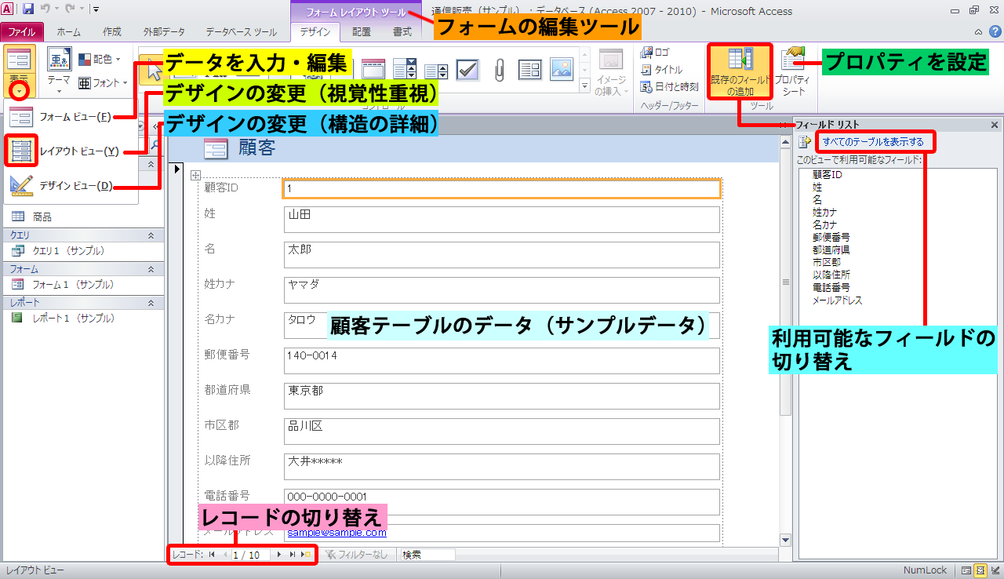
Task: Go to the next record
Action: tap(278, 555)
